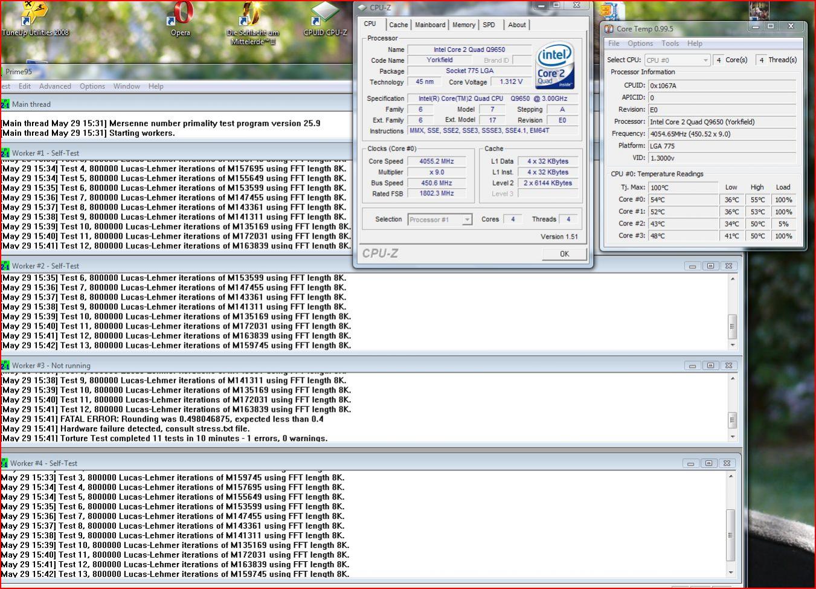Select the CPU tab in CPU-Z
The image size is (816, 589).
click(x=370, y=24)
